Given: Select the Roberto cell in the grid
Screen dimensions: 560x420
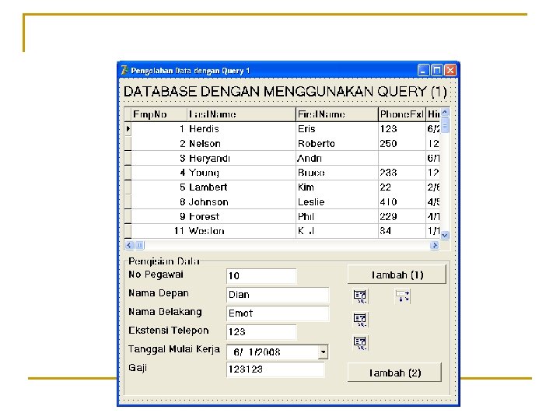Looking at the screenshot, I should tap(337, 144).
